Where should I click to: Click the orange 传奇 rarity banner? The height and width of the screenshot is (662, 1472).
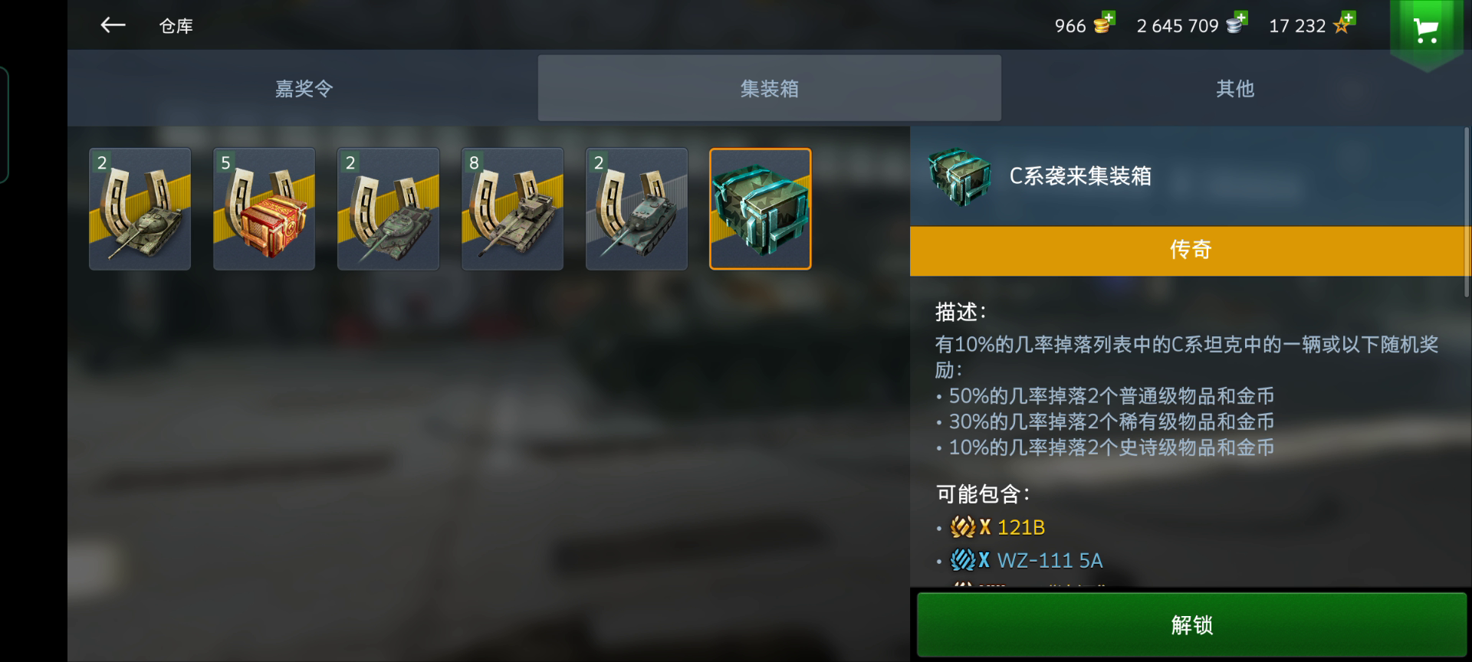point(1190,250)
